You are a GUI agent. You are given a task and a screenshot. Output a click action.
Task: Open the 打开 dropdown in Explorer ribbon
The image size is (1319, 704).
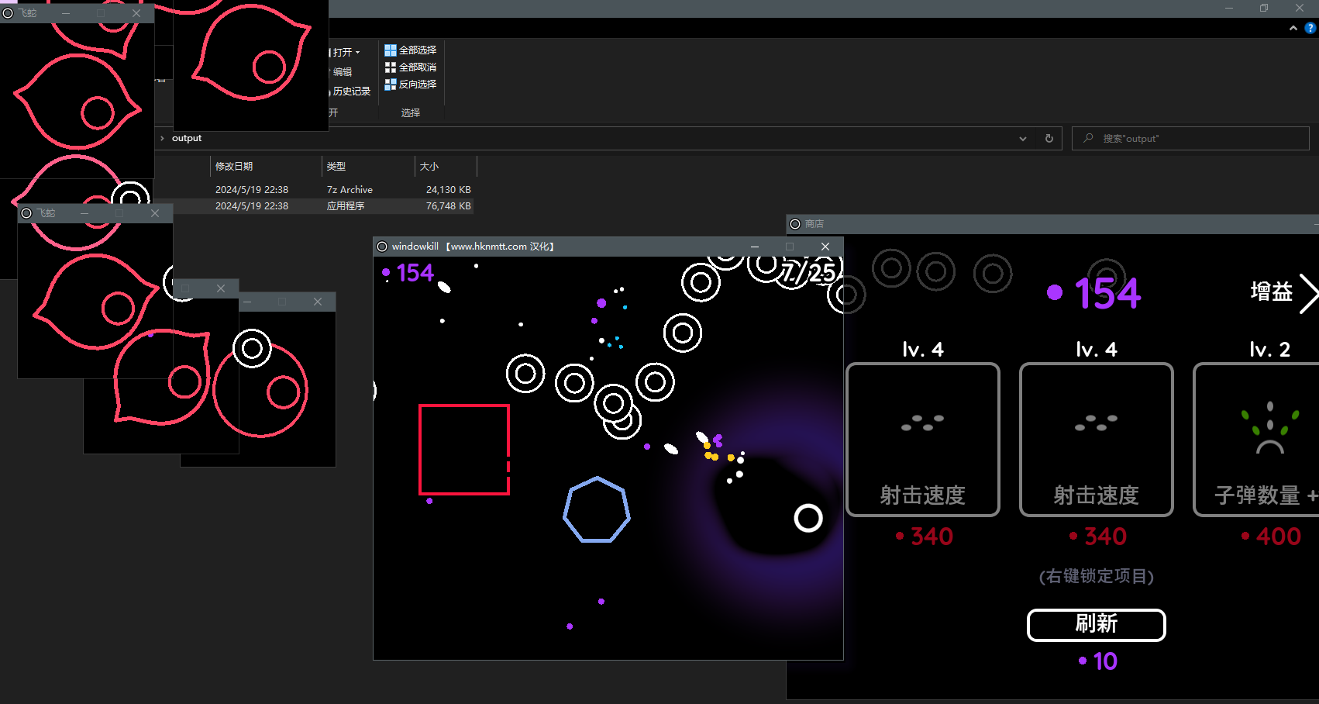click(x=346, y=52)
